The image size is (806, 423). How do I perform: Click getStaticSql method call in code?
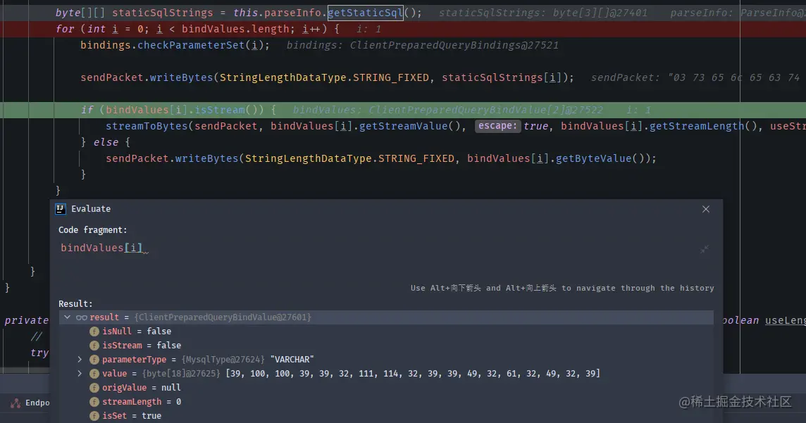(365, 13)
